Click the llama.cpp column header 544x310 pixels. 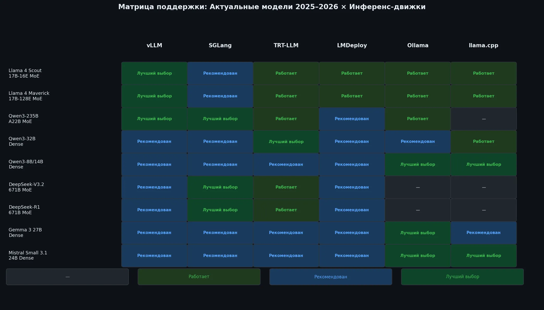click(483, 45)
